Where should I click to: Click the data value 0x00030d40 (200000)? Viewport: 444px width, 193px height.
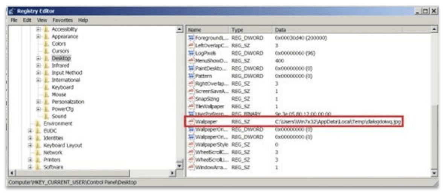point(301,38)
